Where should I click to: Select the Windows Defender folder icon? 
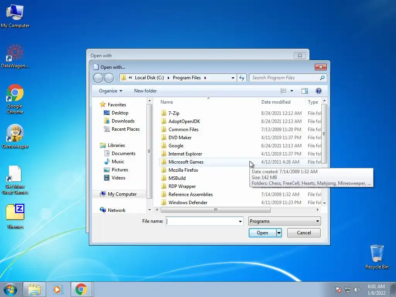pyautogui.click(x=164, y=202)
